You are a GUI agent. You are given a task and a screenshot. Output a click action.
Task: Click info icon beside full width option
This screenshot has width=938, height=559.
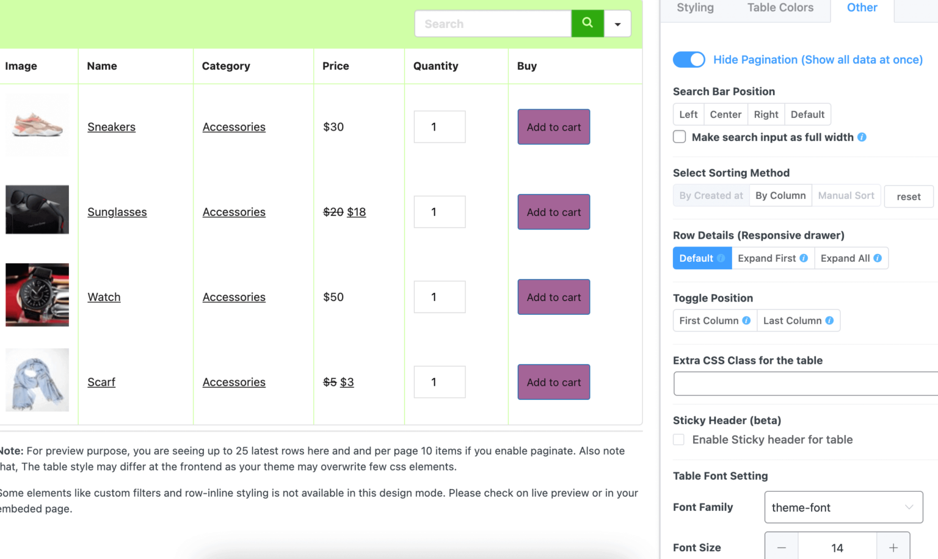point(862,137)
